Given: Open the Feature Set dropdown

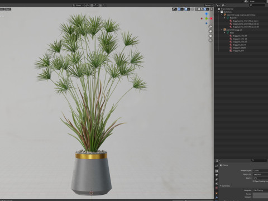Looking at the screenshot, I should point(260,174).
